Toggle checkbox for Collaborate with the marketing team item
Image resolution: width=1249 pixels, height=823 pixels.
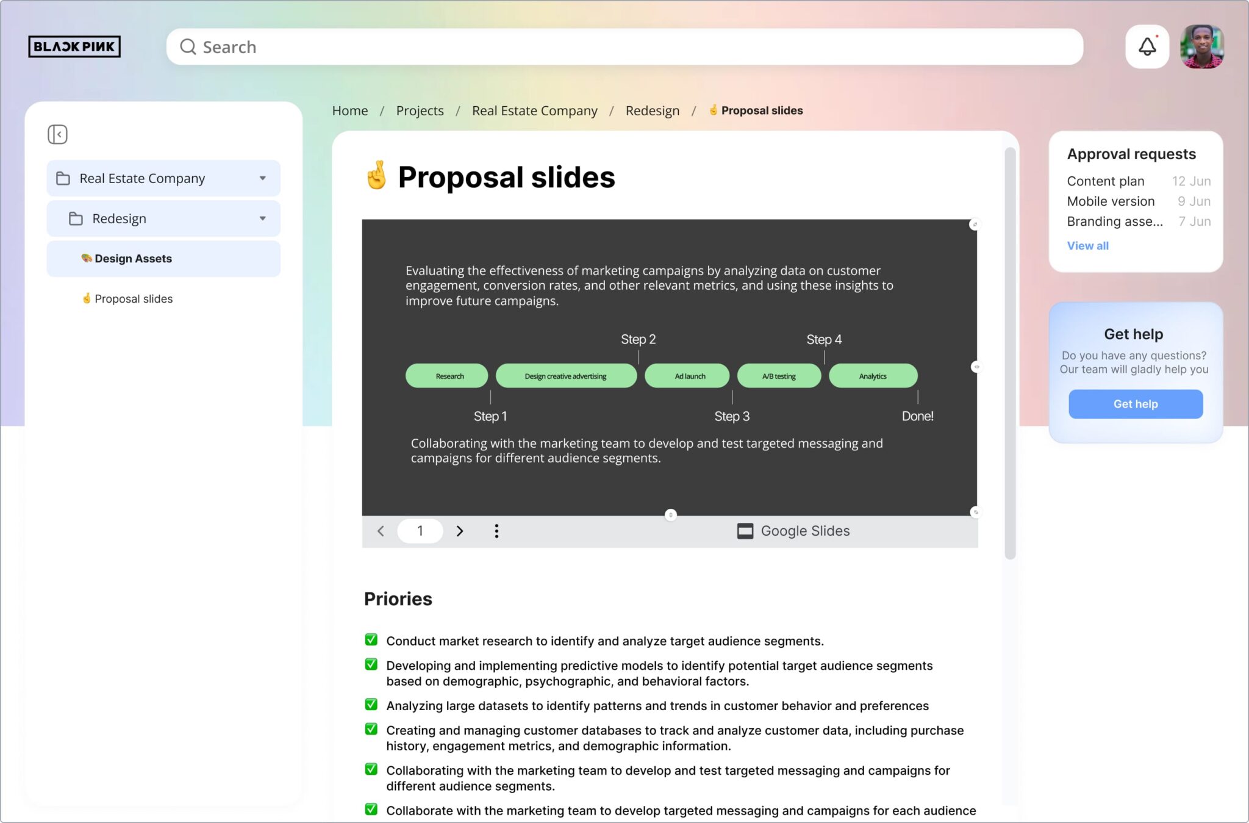[371, 809]
